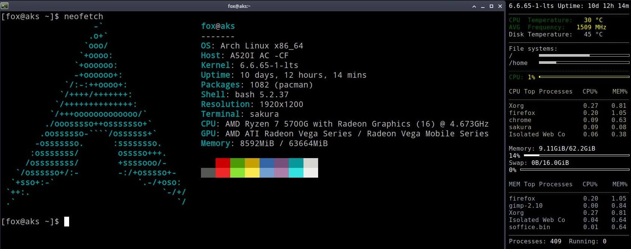Click the 'Uptime: 10 days, 12 hours' line
This screenshot has width=631, height=249.
(x=284, y=75)
